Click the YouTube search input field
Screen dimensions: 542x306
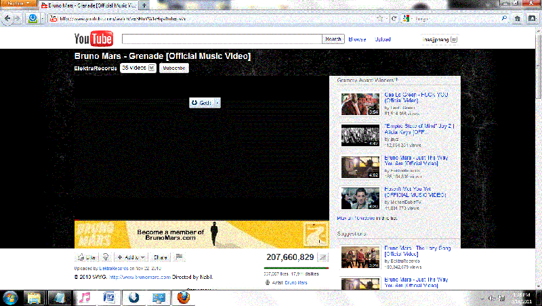[x=222, y=39]
